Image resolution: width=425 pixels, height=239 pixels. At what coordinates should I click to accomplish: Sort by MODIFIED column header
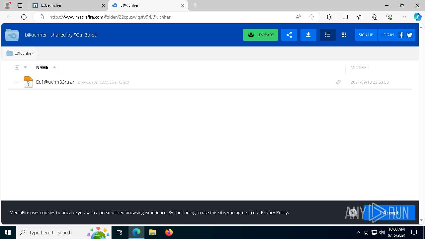pos(360,67)
